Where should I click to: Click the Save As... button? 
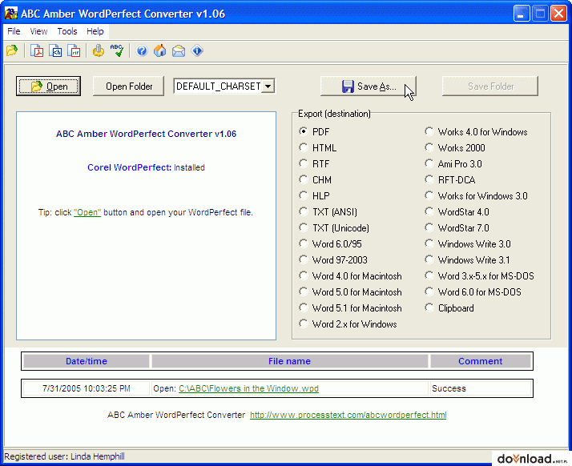(368, 86)
